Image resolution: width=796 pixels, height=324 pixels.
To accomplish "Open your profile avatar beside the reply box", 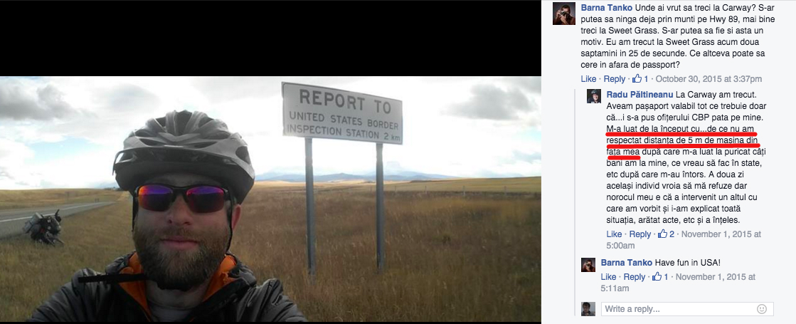I will pyautogui.click(x=588, y=309).
